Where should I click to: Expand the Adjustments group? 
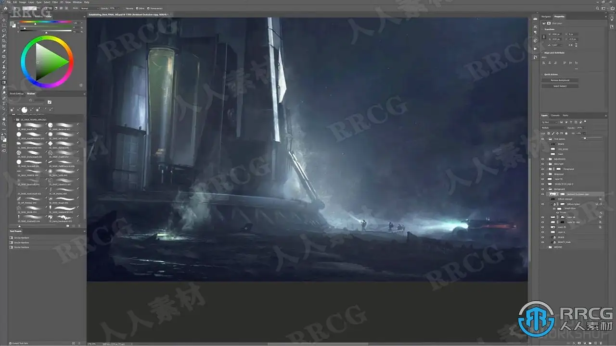pos(547,159)
